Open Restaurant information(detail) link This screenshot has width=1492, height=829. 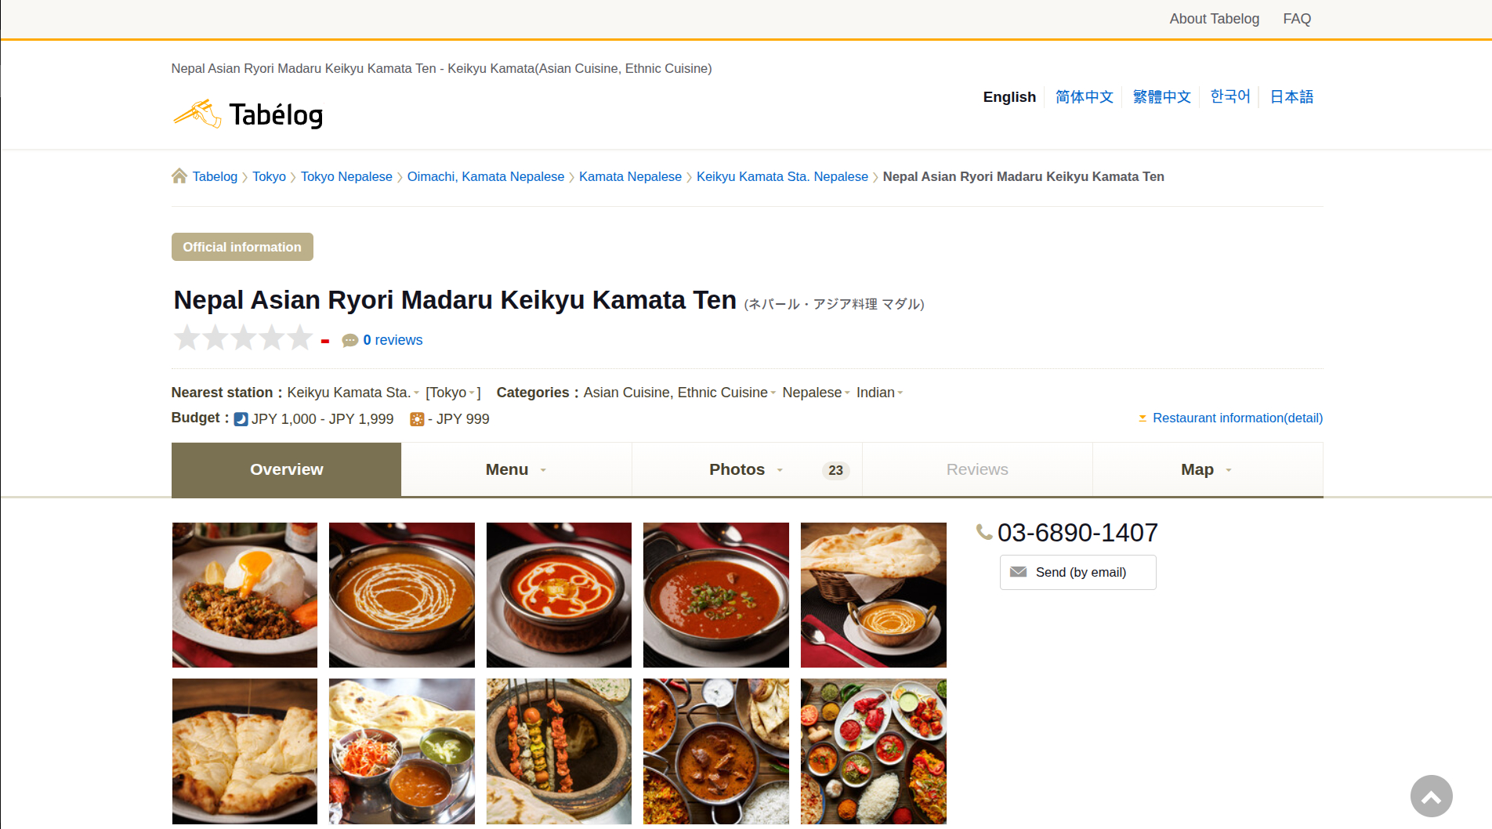pos(1237,418)
